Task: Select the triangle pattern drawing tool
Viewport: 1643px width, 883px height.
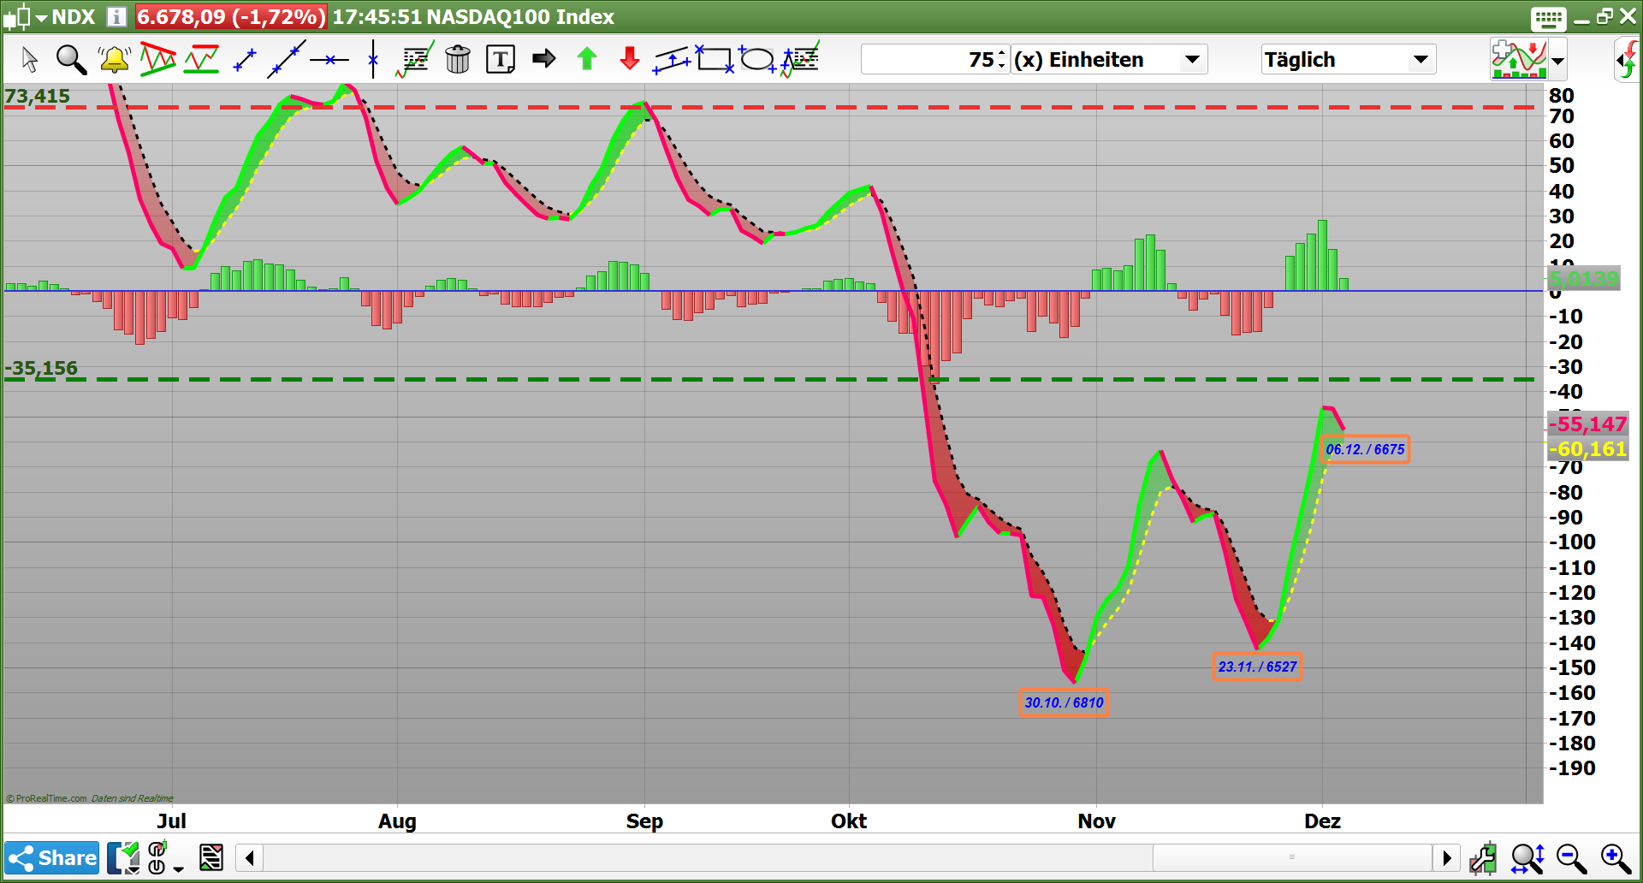Action: (x=157, y=59)
